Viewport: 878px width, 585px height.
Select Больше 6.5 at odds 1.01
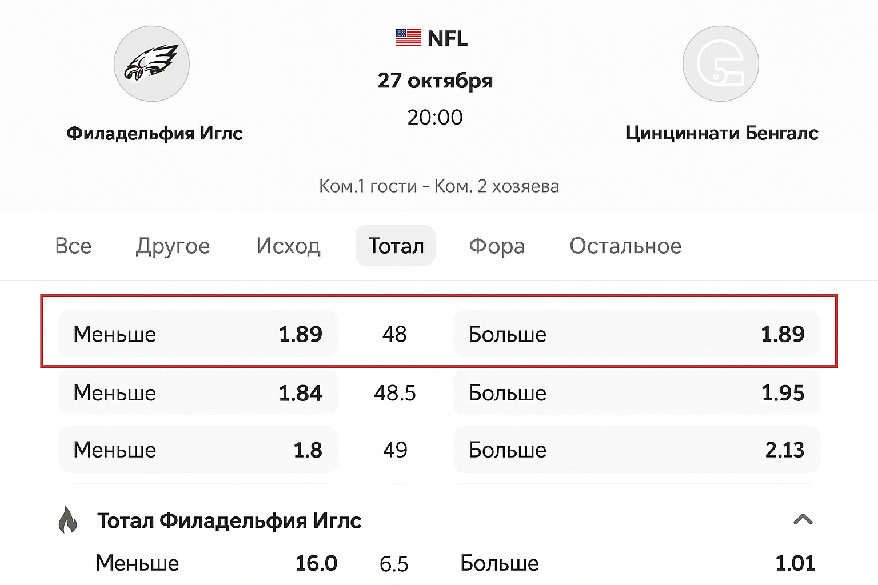[x=637, y=563]
